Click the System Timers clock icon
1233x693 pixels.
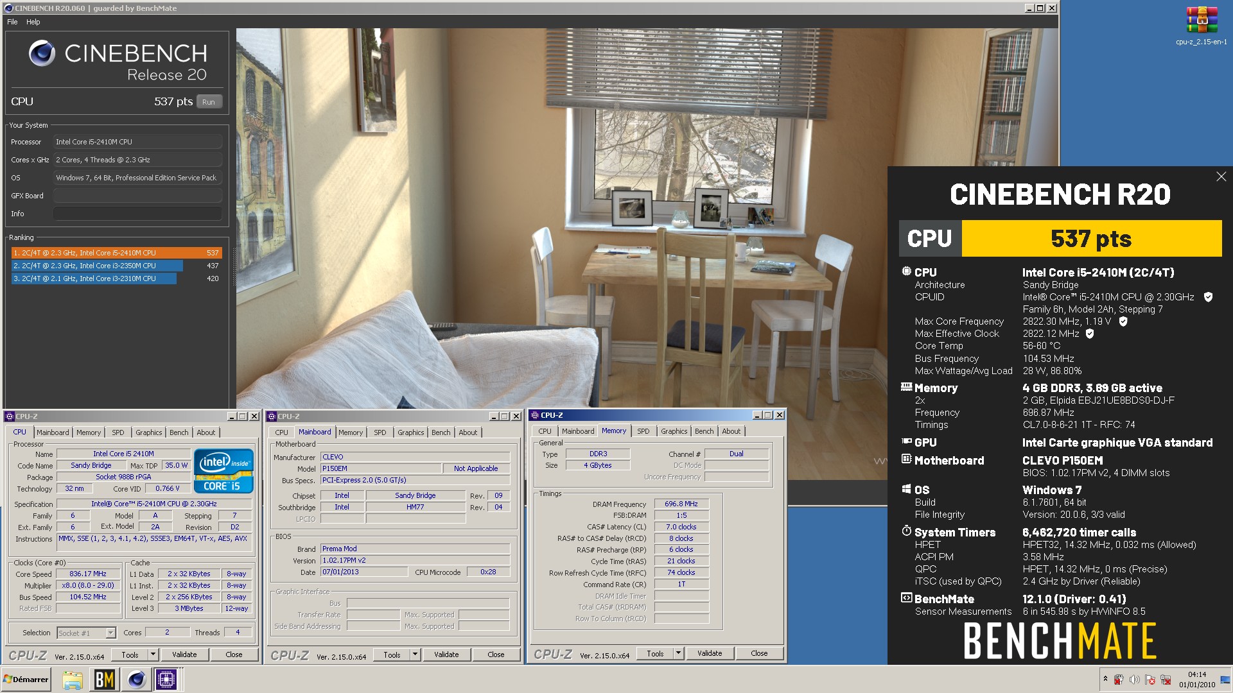[x=907, y=531]
